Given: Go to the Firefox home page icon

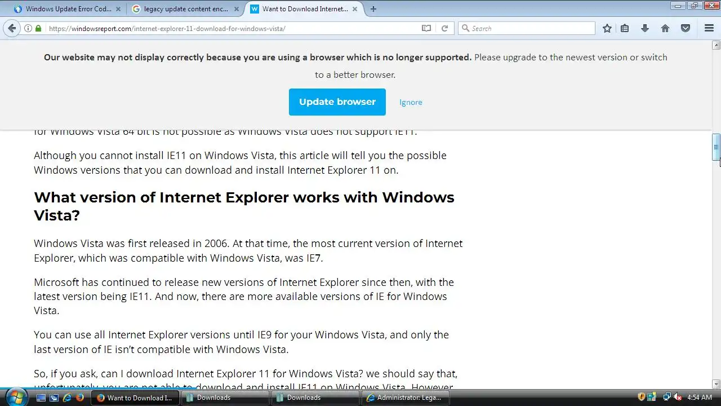Looking at the screenshot, I should point(665,28).
